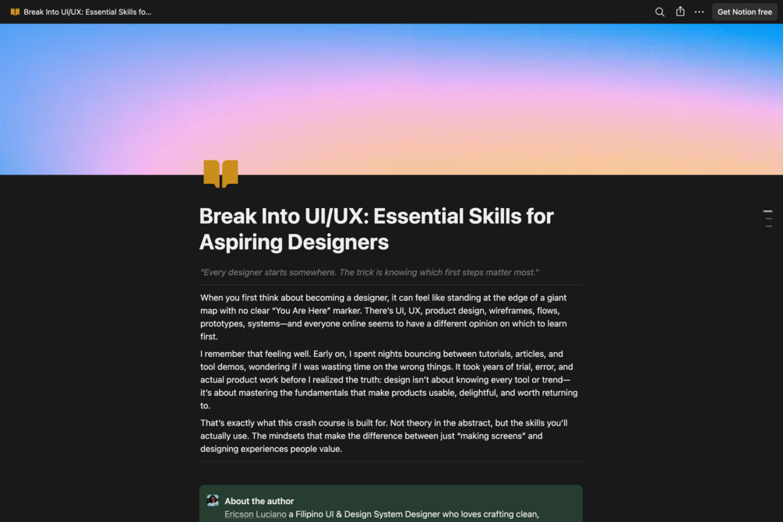This screenshot has width=783, height=522.
Task: Click the page title breadcrumb in the top bar
Action: point(87,12)
